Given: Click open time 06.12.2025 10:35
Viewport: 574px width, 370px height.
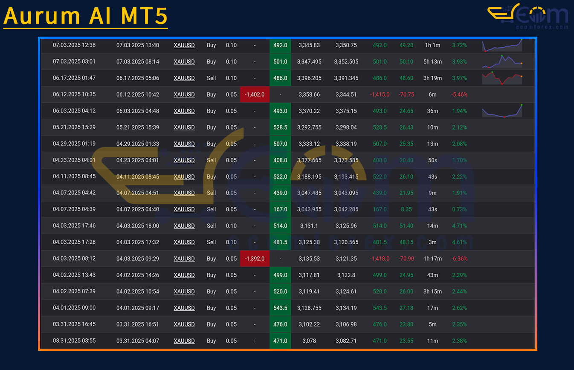Looking at the screenshot, I should (x=74, y=95).
